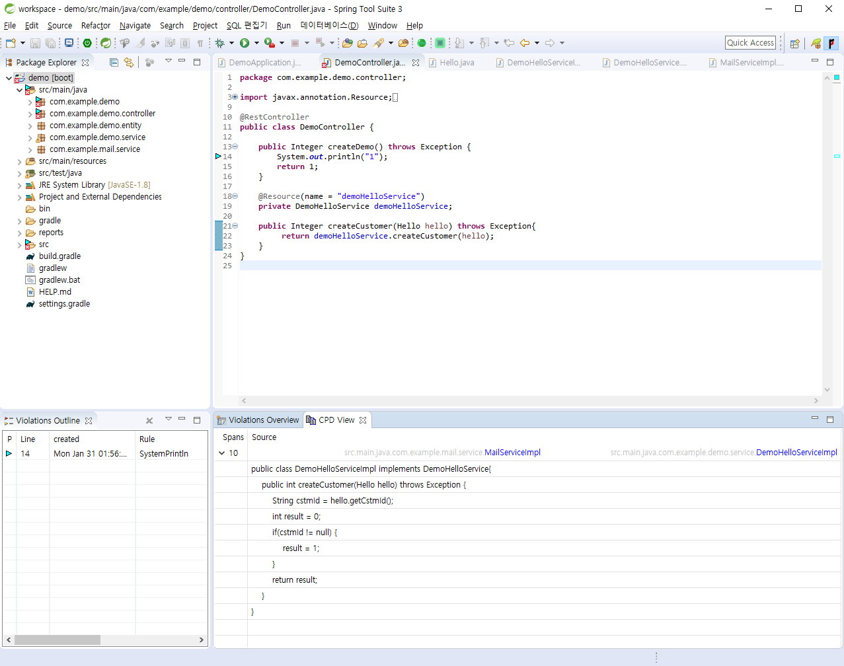Click the Run External Tools toolbox icon

270,43
